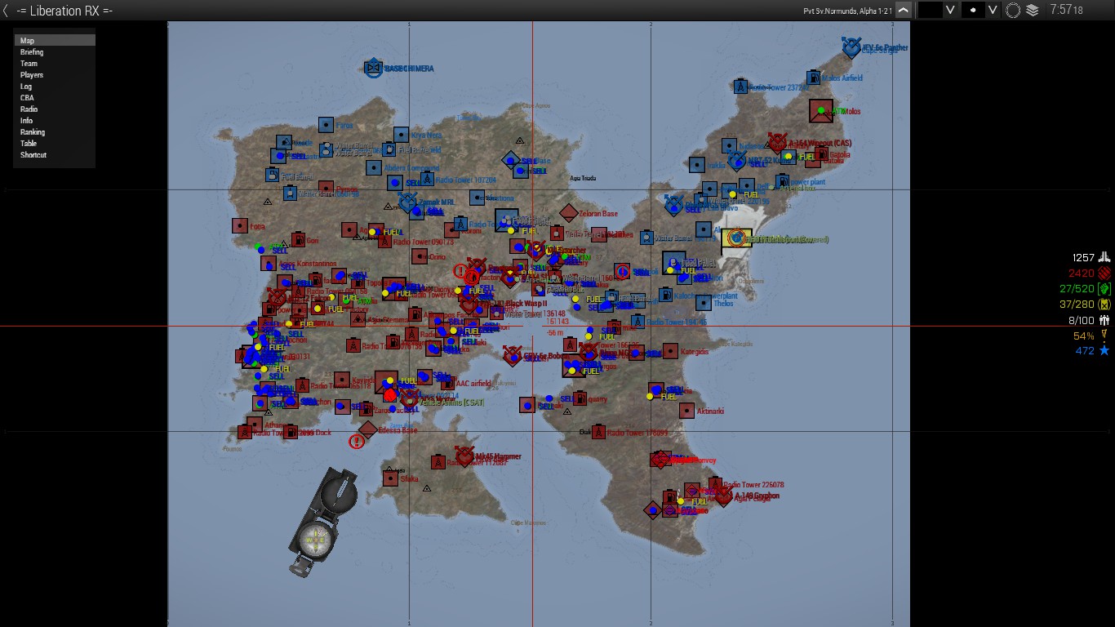This screenshot has height=627, width=1115.
Task: Click the Base Chimera marker icon
Action: coord(373,69)
